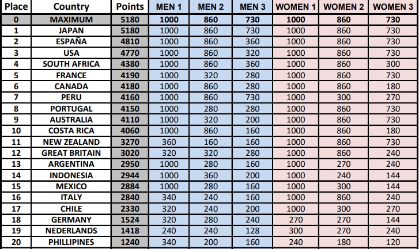
Task: Select the WOMEN 3 header cell
Action: 393,7
